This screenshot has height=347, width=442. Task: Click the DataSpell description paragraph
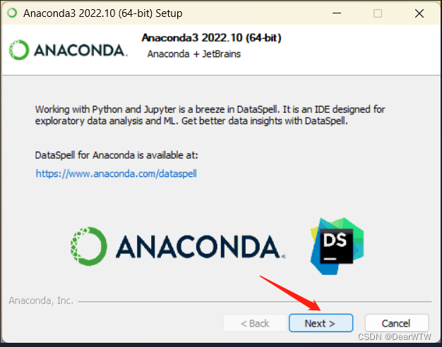click(x=210, y=115)
